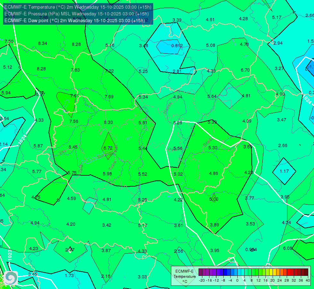Click the swirl logo icon at bottom-left
314x289 pixels.
coord(11,278)
